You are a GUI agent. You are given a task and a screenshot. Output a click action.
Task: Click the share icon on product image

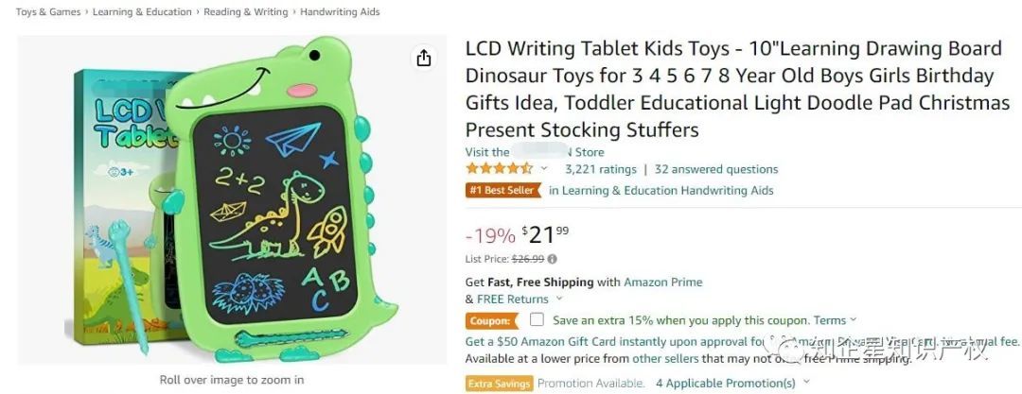pyautogui.click(x=424, y=58)
